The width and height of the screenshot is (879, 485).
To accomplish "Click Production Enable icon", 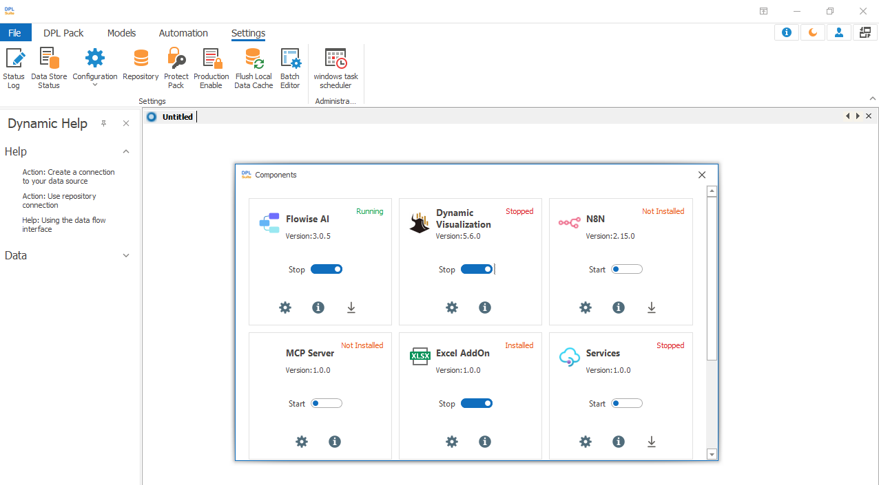I will (211, 69).
